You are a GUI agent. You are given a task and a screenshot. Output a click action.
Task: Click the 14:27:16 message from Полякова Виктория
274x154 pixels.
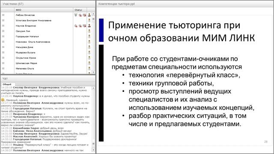pos(45,104)
